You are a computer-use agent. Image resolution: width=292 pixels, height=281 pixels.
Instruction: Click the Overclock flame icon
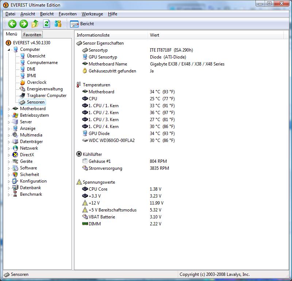coord(23,82)
